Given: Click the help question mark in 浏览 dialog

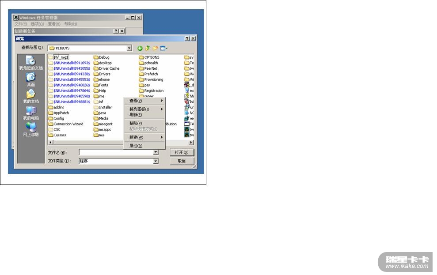Looking at the screenshot, I should pos(187,39).
